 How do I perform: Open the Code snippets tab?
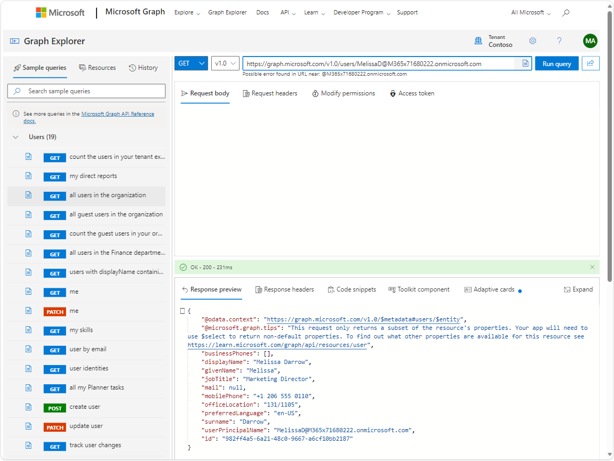pyautogui.click(x=352, y=289)
